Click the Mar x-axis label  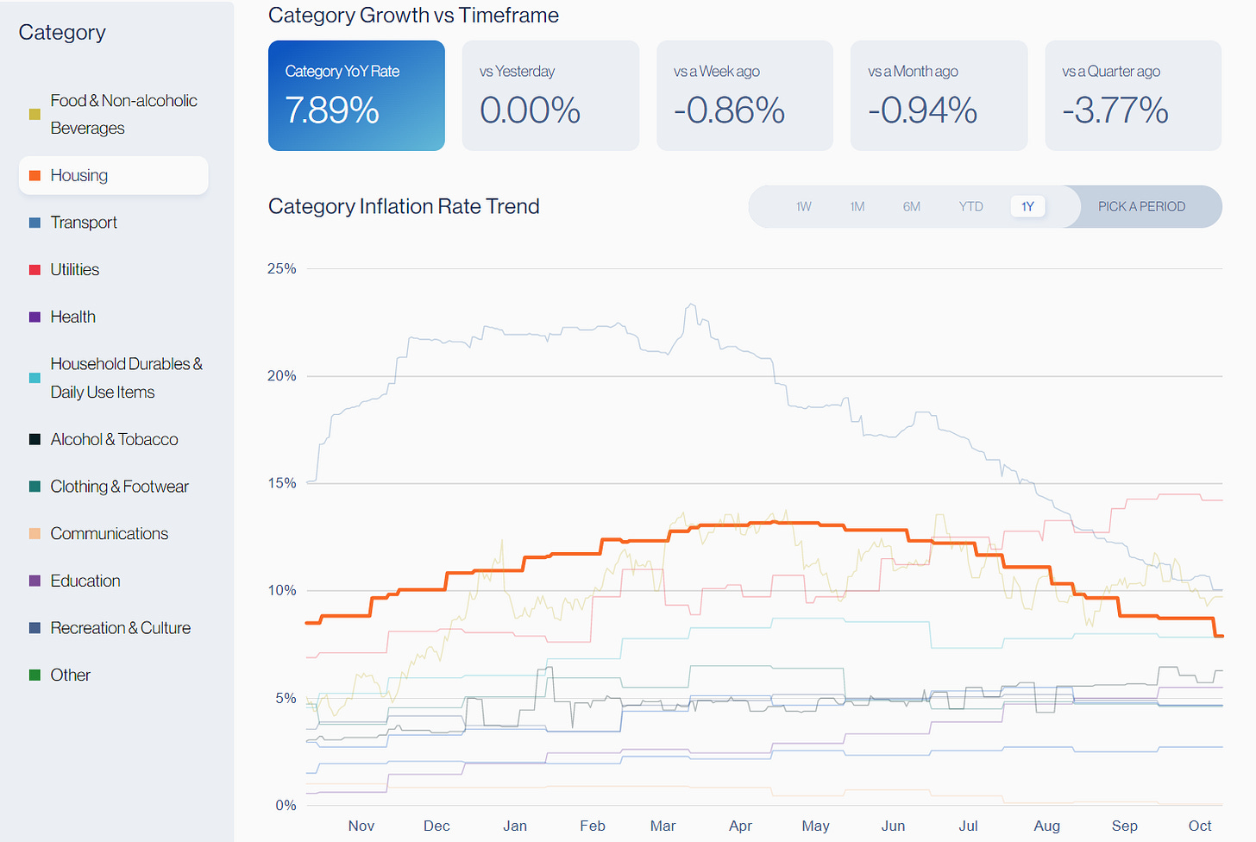663,826
